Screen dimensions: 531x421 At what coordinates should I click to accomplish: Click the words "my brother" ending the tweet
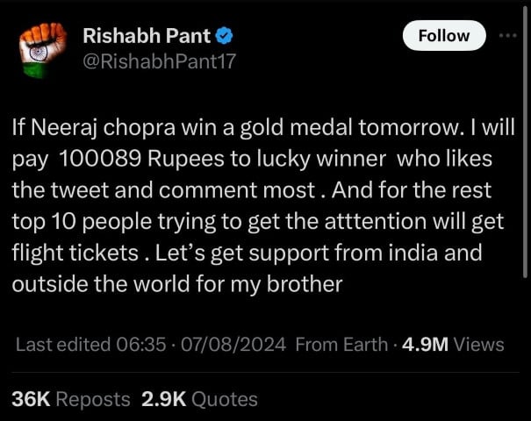tap(295, 285)
